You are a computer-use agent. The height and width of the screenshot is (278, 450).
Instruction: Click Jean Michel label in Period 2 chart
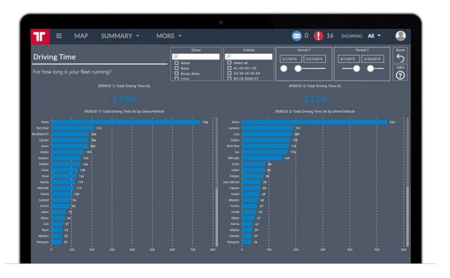point(231,182)
